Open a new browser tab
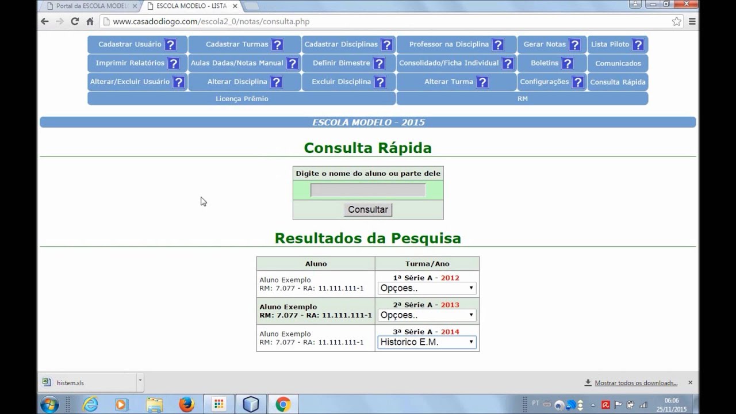736x414 pixels. (x=251, y=6)
